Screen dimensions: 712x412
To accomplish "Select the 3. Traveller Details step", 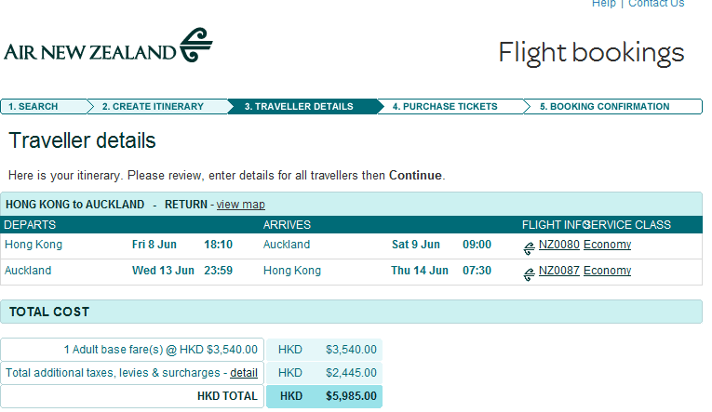I will pos(299,107).
